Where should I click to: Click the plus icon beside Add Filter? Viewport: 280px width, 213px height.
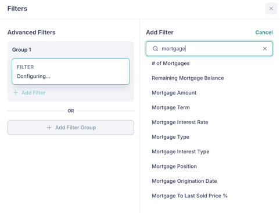point(16,93)
